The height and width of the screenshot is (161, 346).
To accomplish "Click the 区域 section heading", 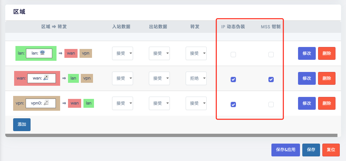I will (19, 12).
